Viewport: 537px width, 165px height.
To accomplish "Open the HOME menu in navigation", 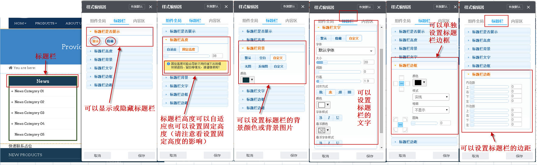I will pos(20,23).
